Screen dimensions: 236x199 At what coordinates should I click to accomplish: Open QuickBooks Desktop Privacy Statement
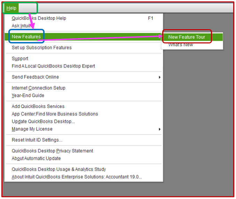click(x=84, y=151)
